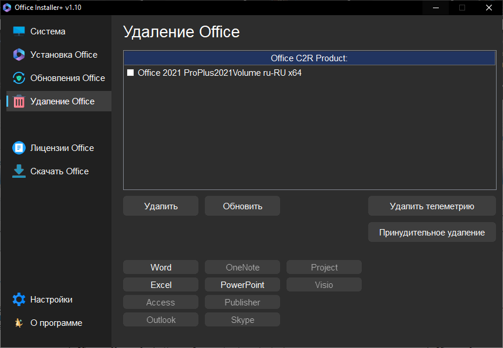The height and width of the screenshot is (348, 503).
Task: Select the Excel application button
Action: (160, 284)
